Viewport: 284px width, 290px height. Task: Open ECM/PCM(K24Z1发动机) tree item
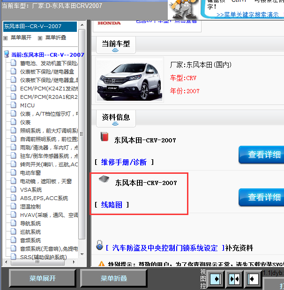click(x=49, y=89)
